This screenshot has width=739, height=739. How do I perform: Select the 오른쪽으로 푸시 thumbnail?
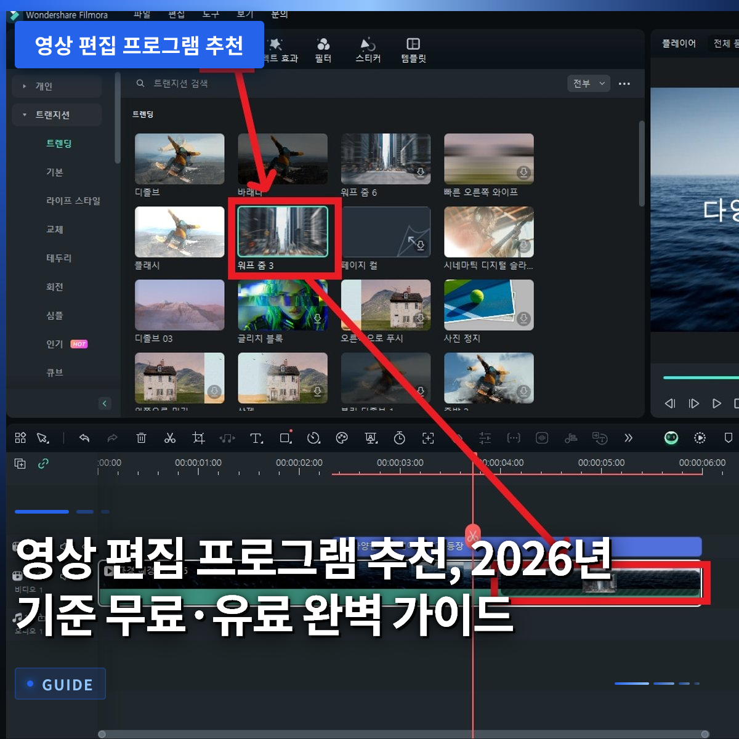[386, 305]
